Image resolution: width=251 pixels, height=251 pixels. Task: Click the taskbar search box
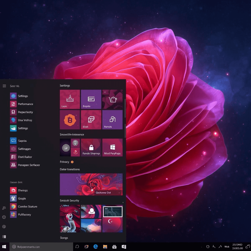click(41, 247)
